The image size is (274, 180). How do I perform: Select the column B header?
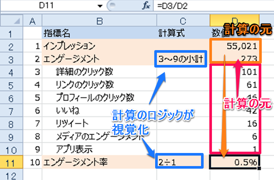tap(98, 20)
